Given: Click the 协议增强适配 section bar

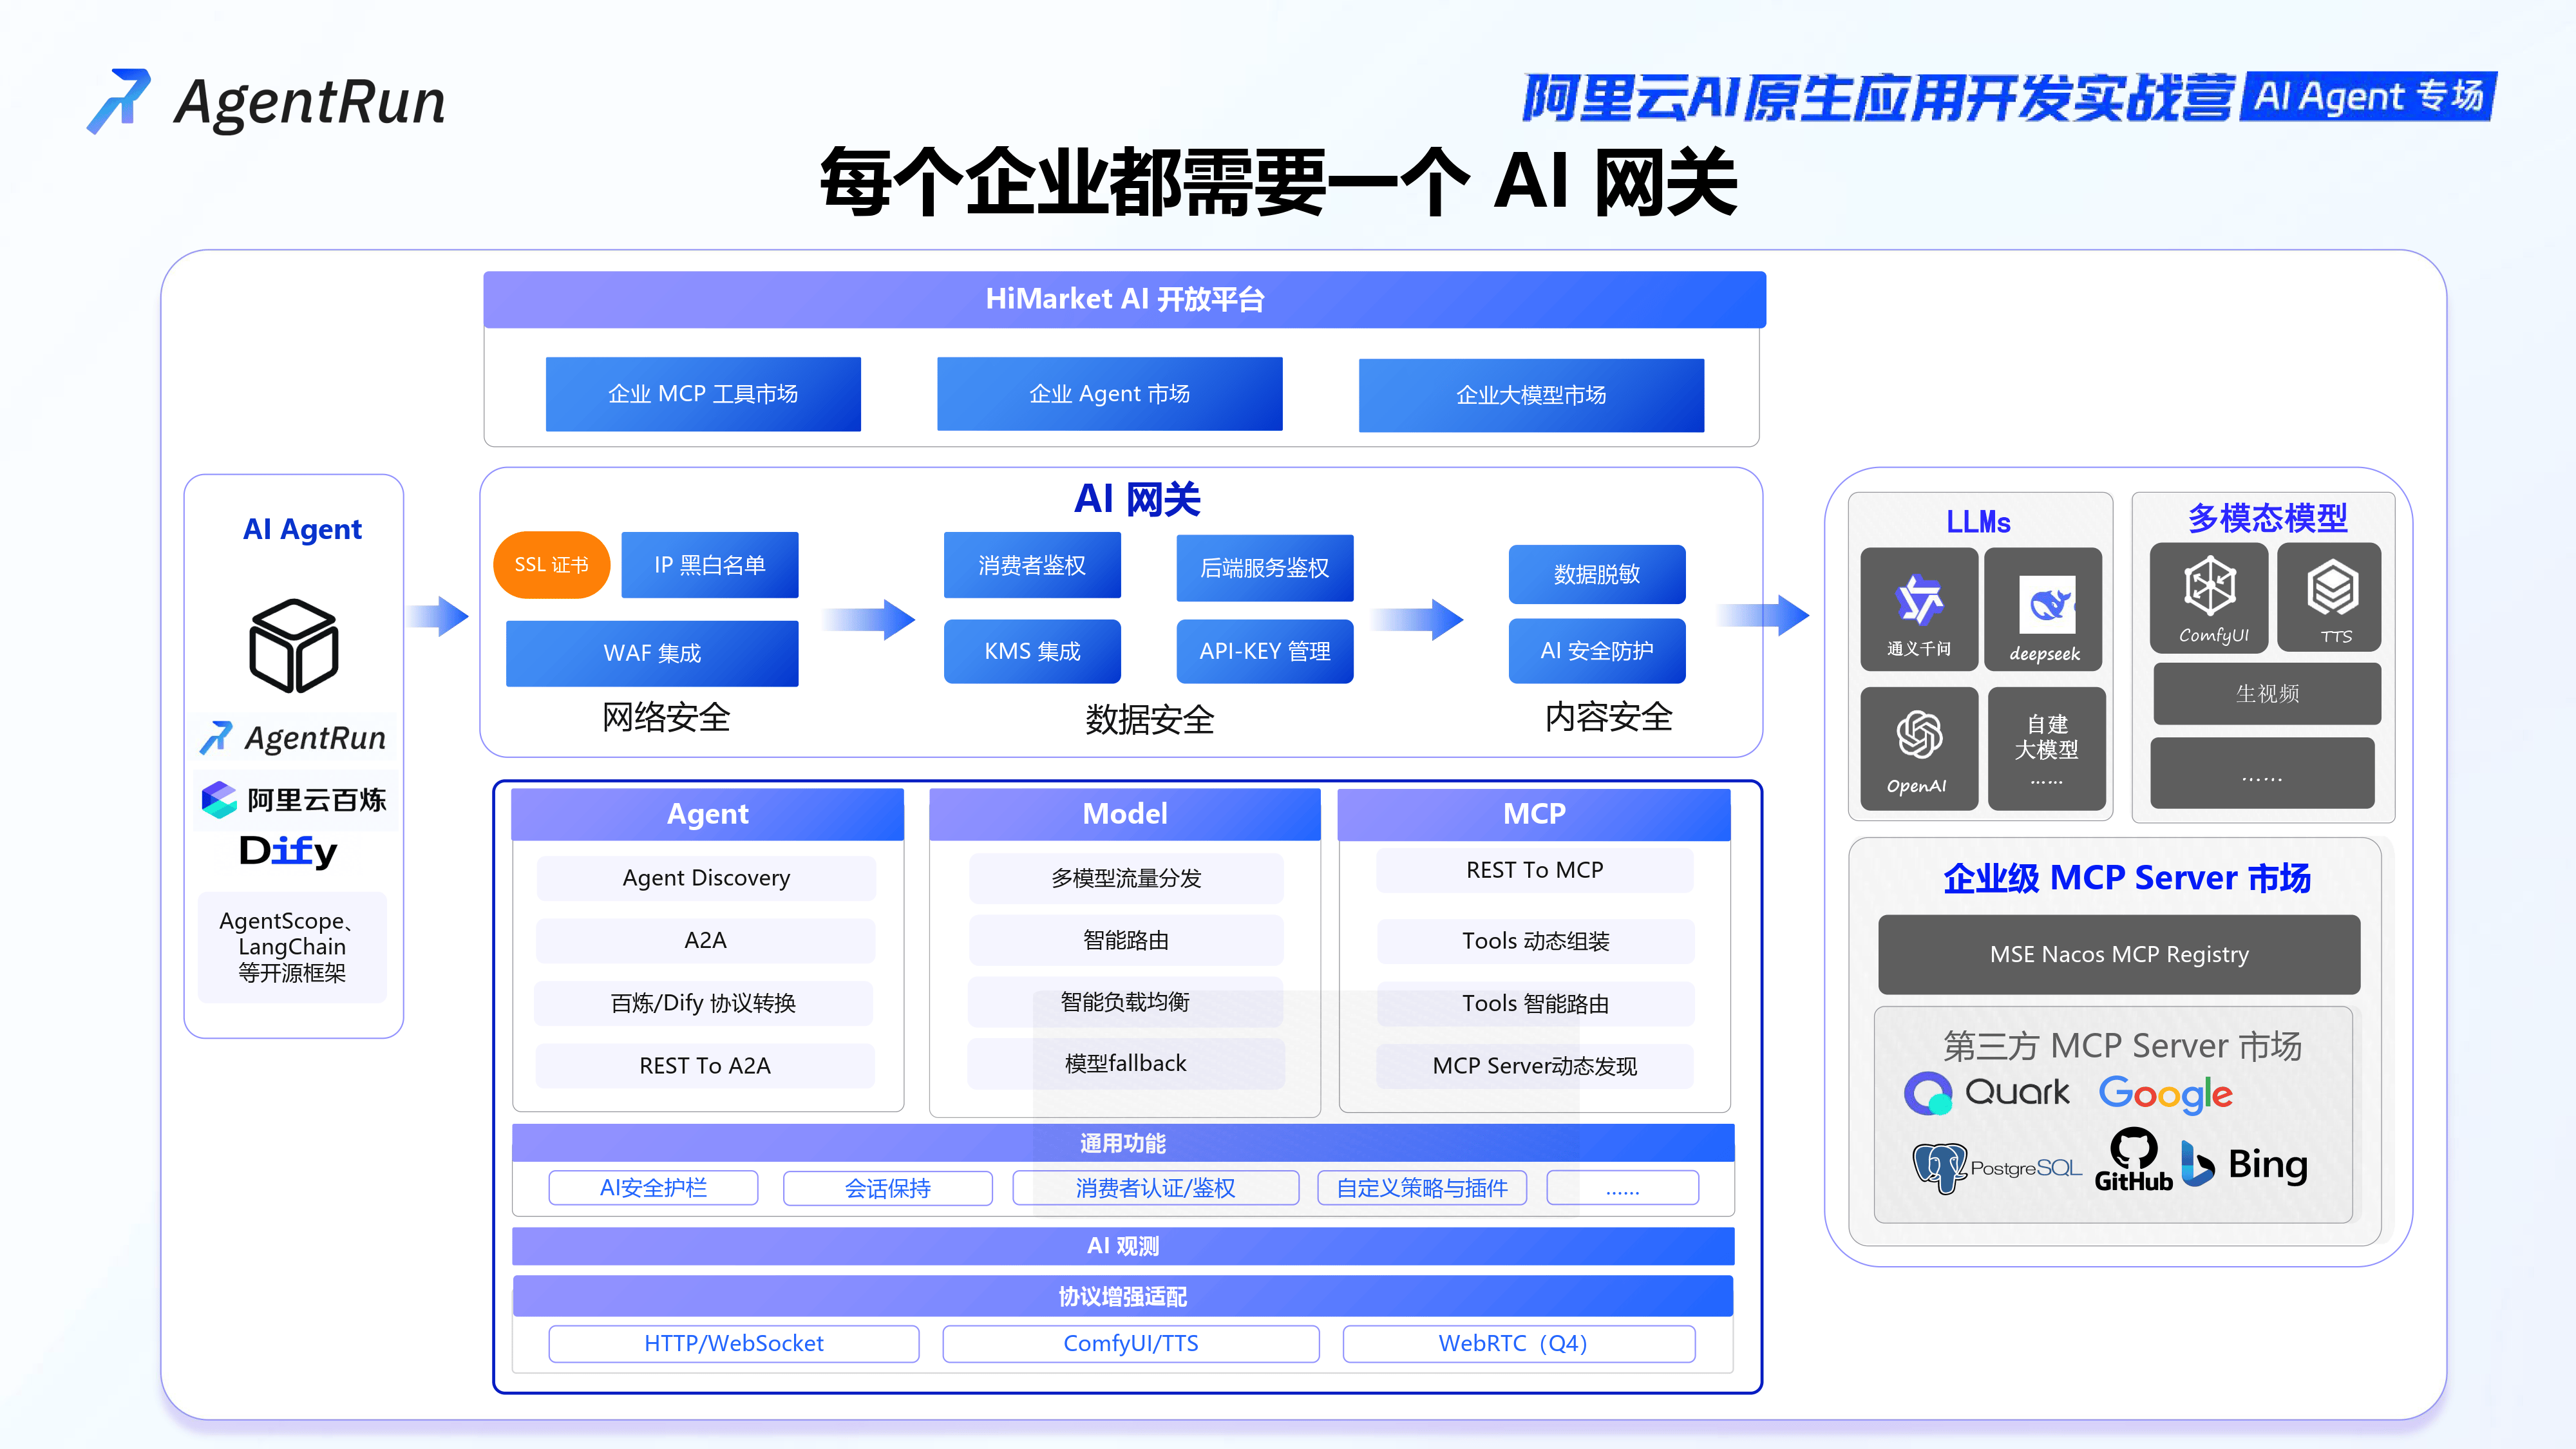Looking at the screenshot, I should click(1123, 1296).
